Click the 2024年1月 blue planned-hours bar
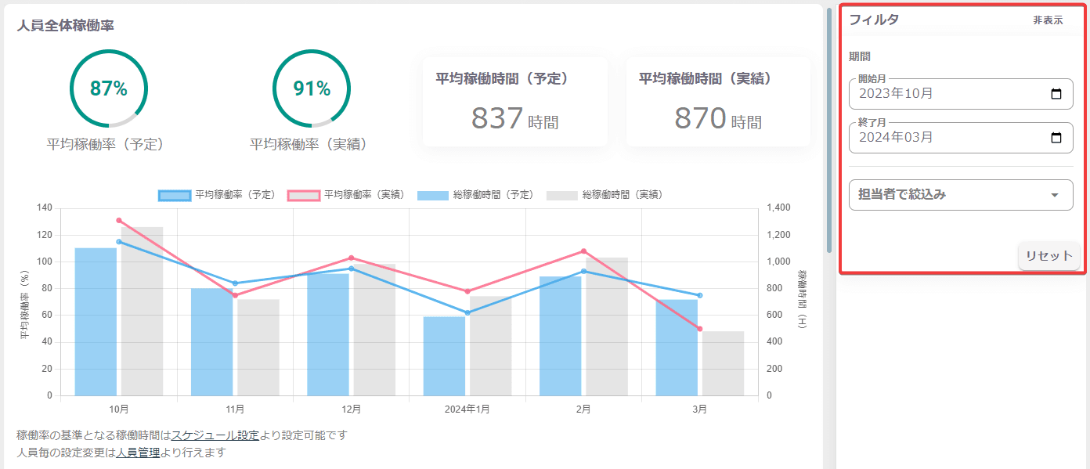Screen dimensions: 1090x469 pos(444,356)
